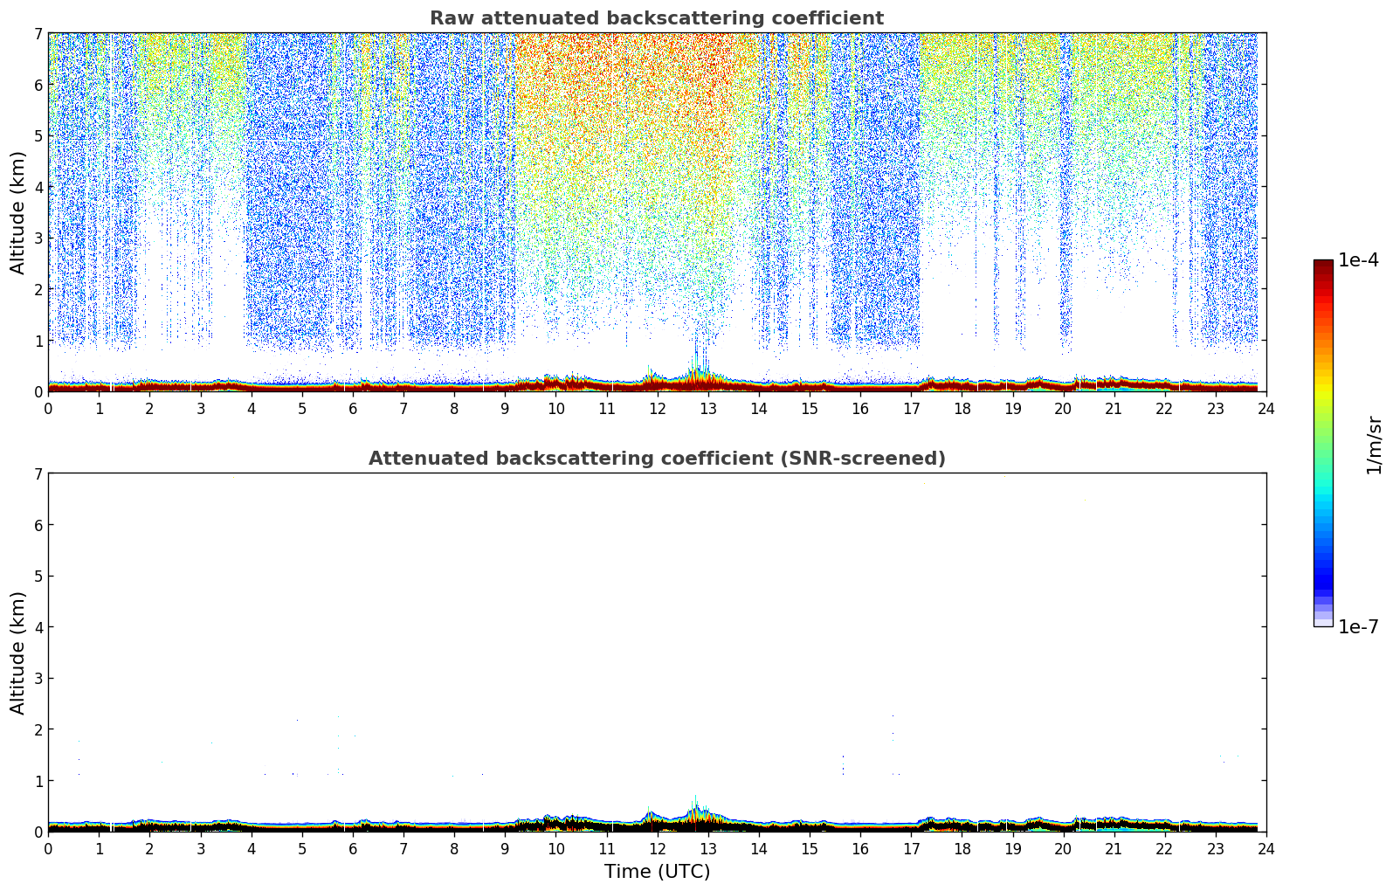Pick the green section of the colorbar

[x=1323, y=445]
